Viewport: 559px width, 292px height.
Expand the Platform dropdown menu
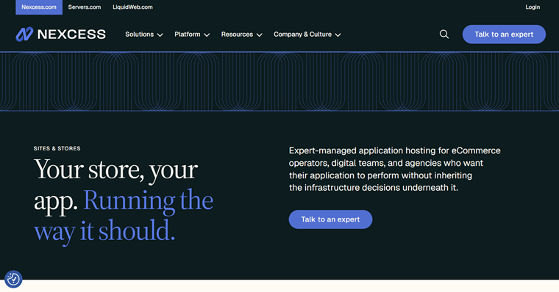[192, 34]
